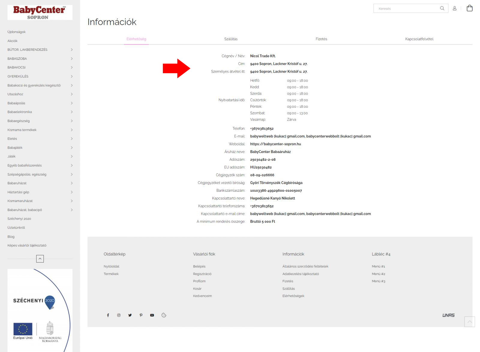This screenshot has height=352, width=480.
Task: Expand the Babaelektronika category chevron
Action: tap(72, 112)
